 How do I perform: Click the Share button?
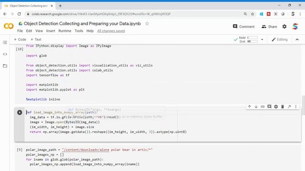click(x=269, y=27)
